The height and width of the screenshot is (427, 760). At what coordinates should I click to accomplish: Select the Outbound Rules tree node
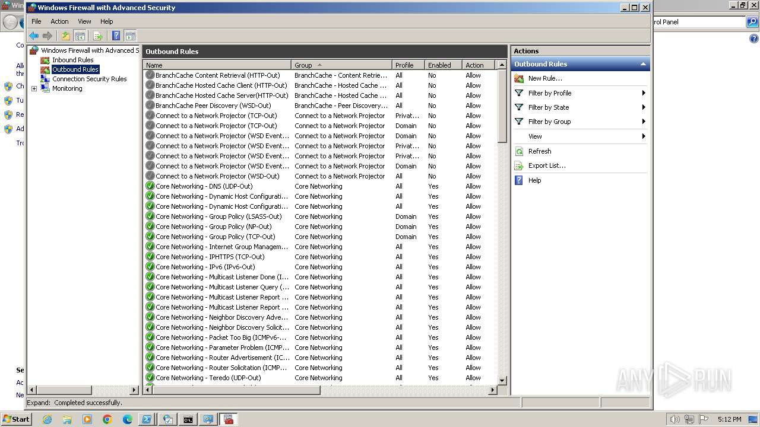(x=75, y=69)
